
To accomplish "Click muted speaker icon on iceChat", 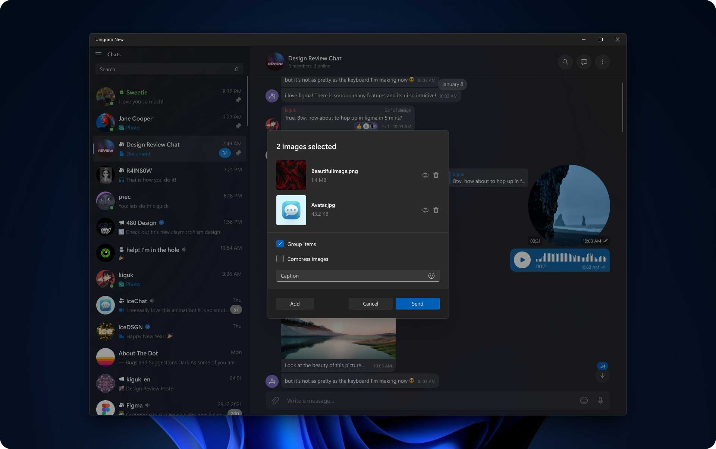I will pos(152,301).
